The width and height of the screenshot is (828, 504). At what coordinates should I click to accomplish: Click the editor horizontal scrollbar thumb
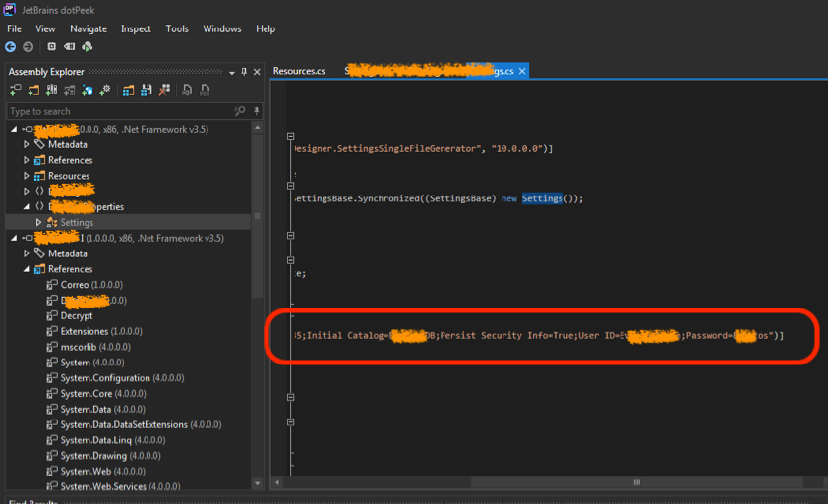click(636, 482)
